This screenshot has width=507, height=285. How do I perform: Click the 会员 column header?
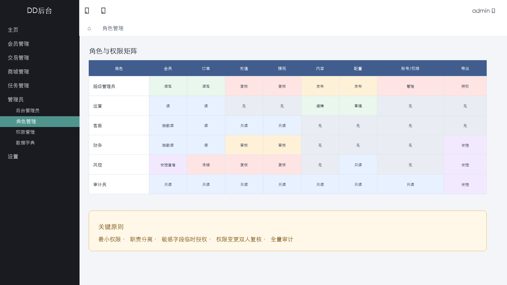click(168, 68)
